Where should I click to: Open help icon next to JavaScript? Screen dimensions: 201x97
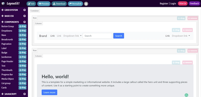tap(25, 94)
